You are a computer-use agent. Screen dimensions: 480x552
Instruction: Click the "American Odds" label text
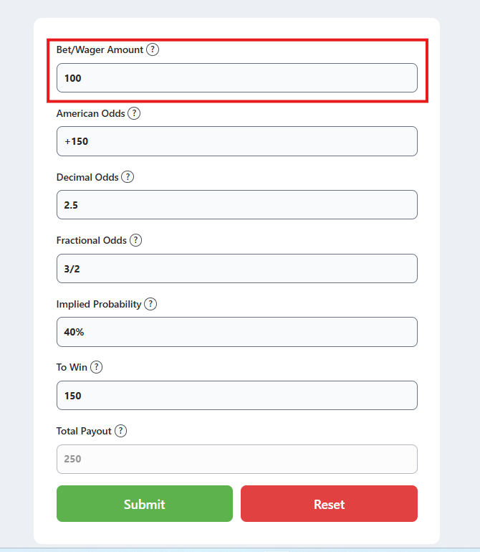coord(90,113)
